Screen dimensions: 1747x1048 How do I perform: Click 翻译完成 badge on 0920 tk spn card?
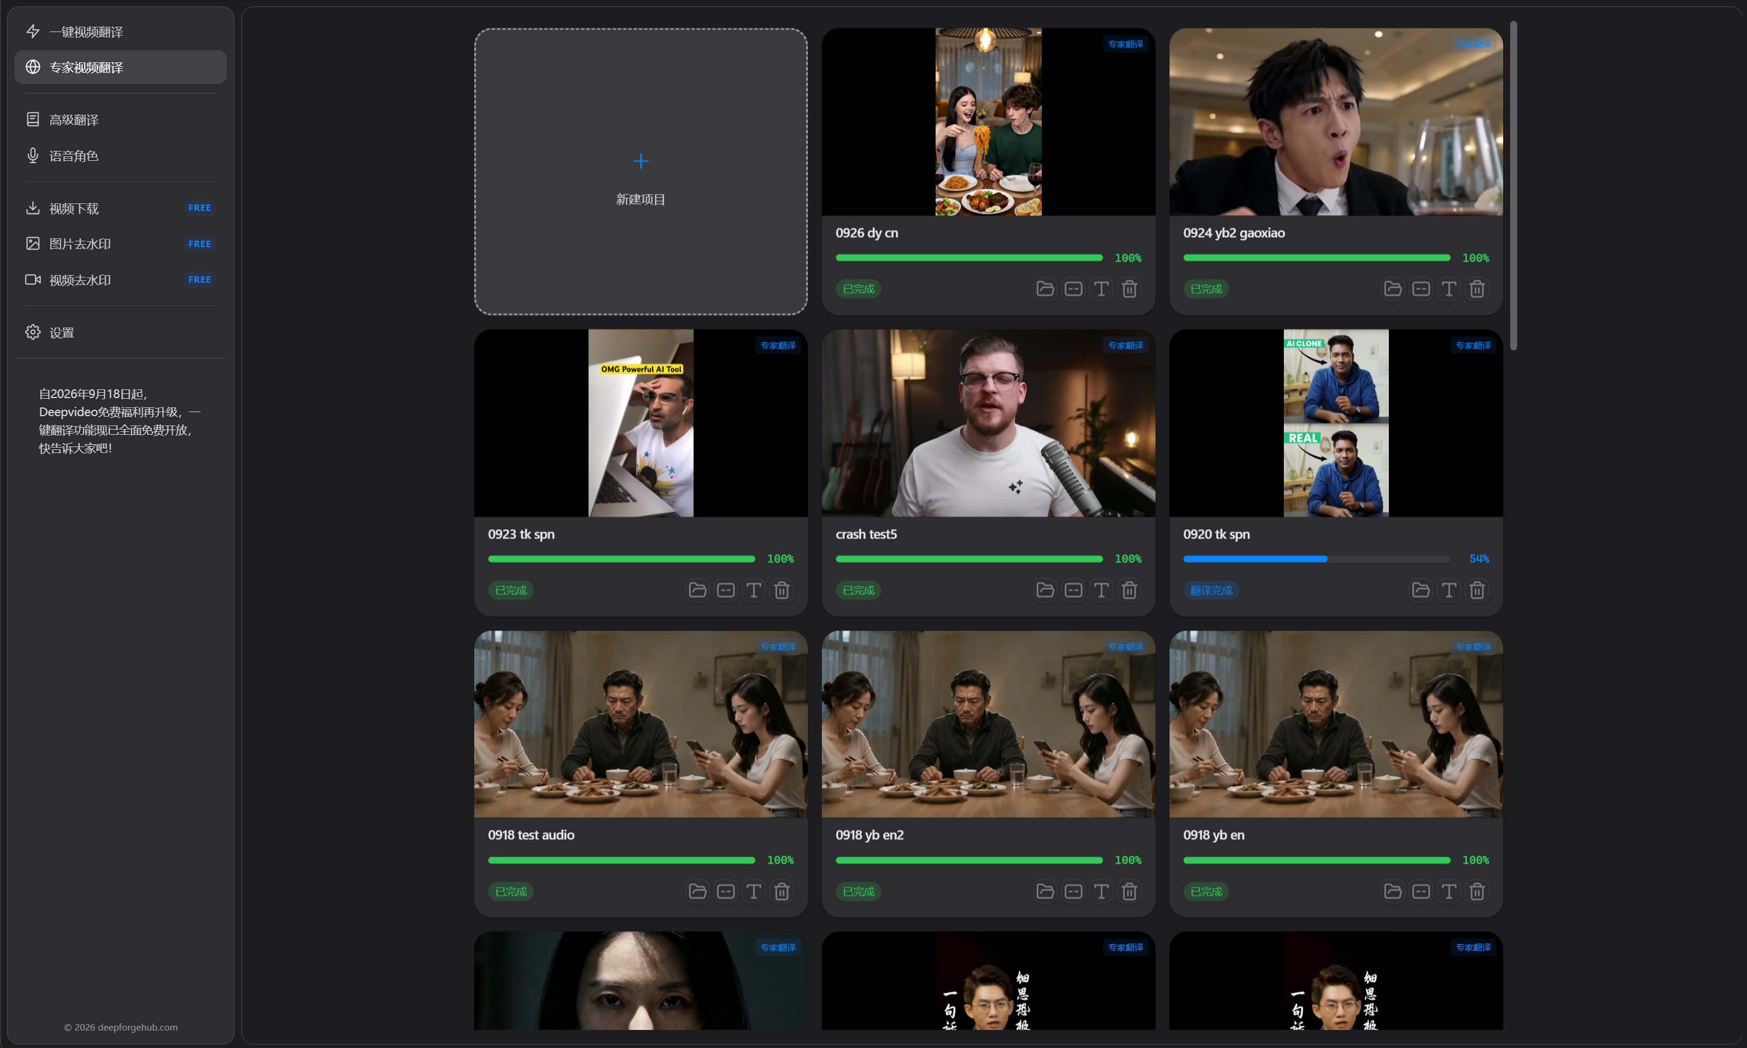[x=1210, y=590]
